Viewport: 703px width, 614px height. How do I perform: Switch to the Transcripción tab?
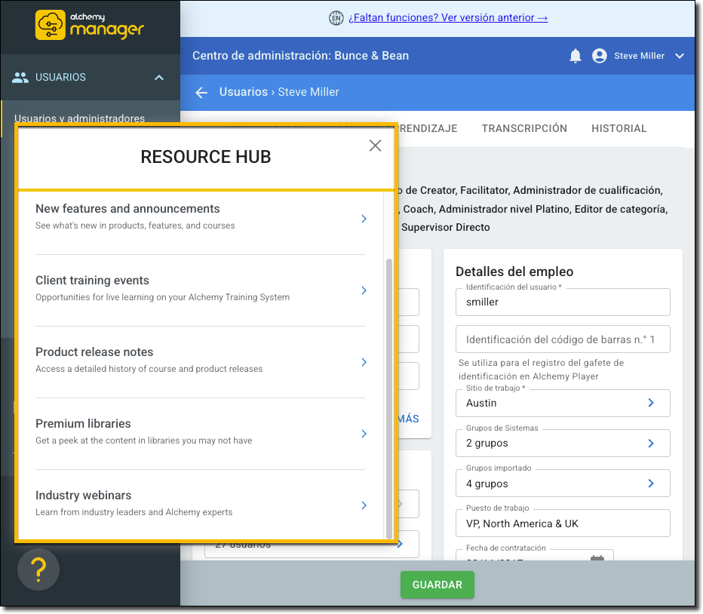pos(524,129)
